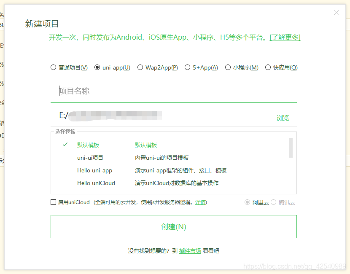Close the 新建项目 dialog with the X
The width and height of the screenshot is (350, 274).
click(x=337, y=13)
